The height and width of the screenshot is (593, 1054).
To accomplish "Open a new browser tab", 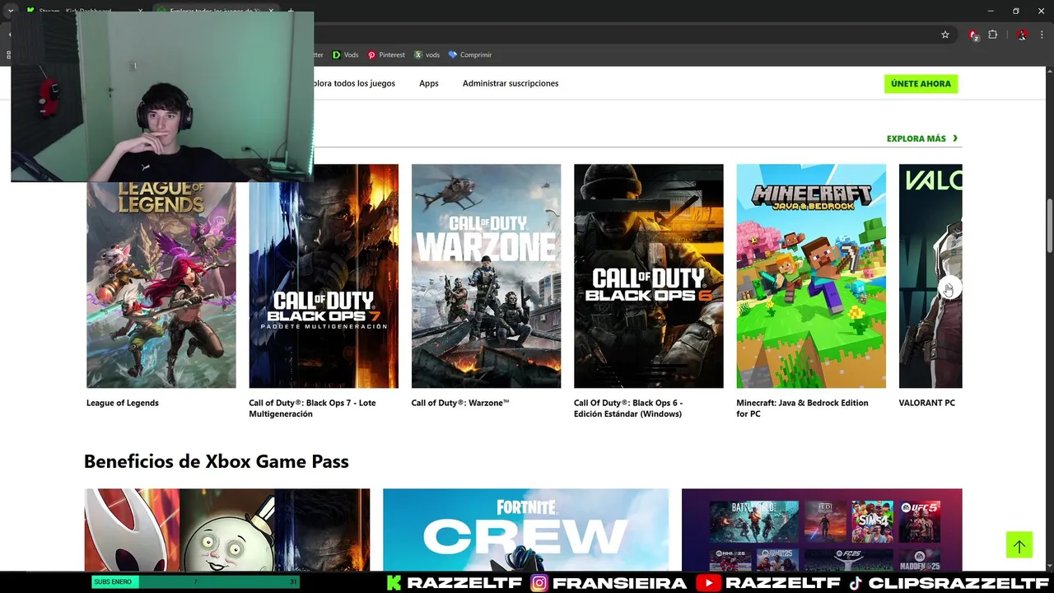I will (291, 11).
